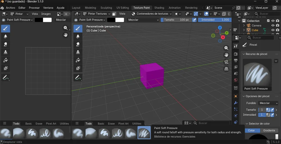
Task: Expand the Cube tree item in outliner
Action: click(x=244, y=30)
